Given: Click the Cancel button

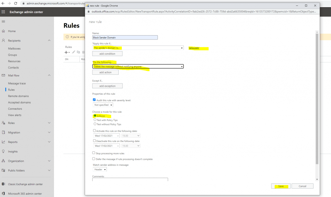Looking at the screenshot, I should point(303,186).
